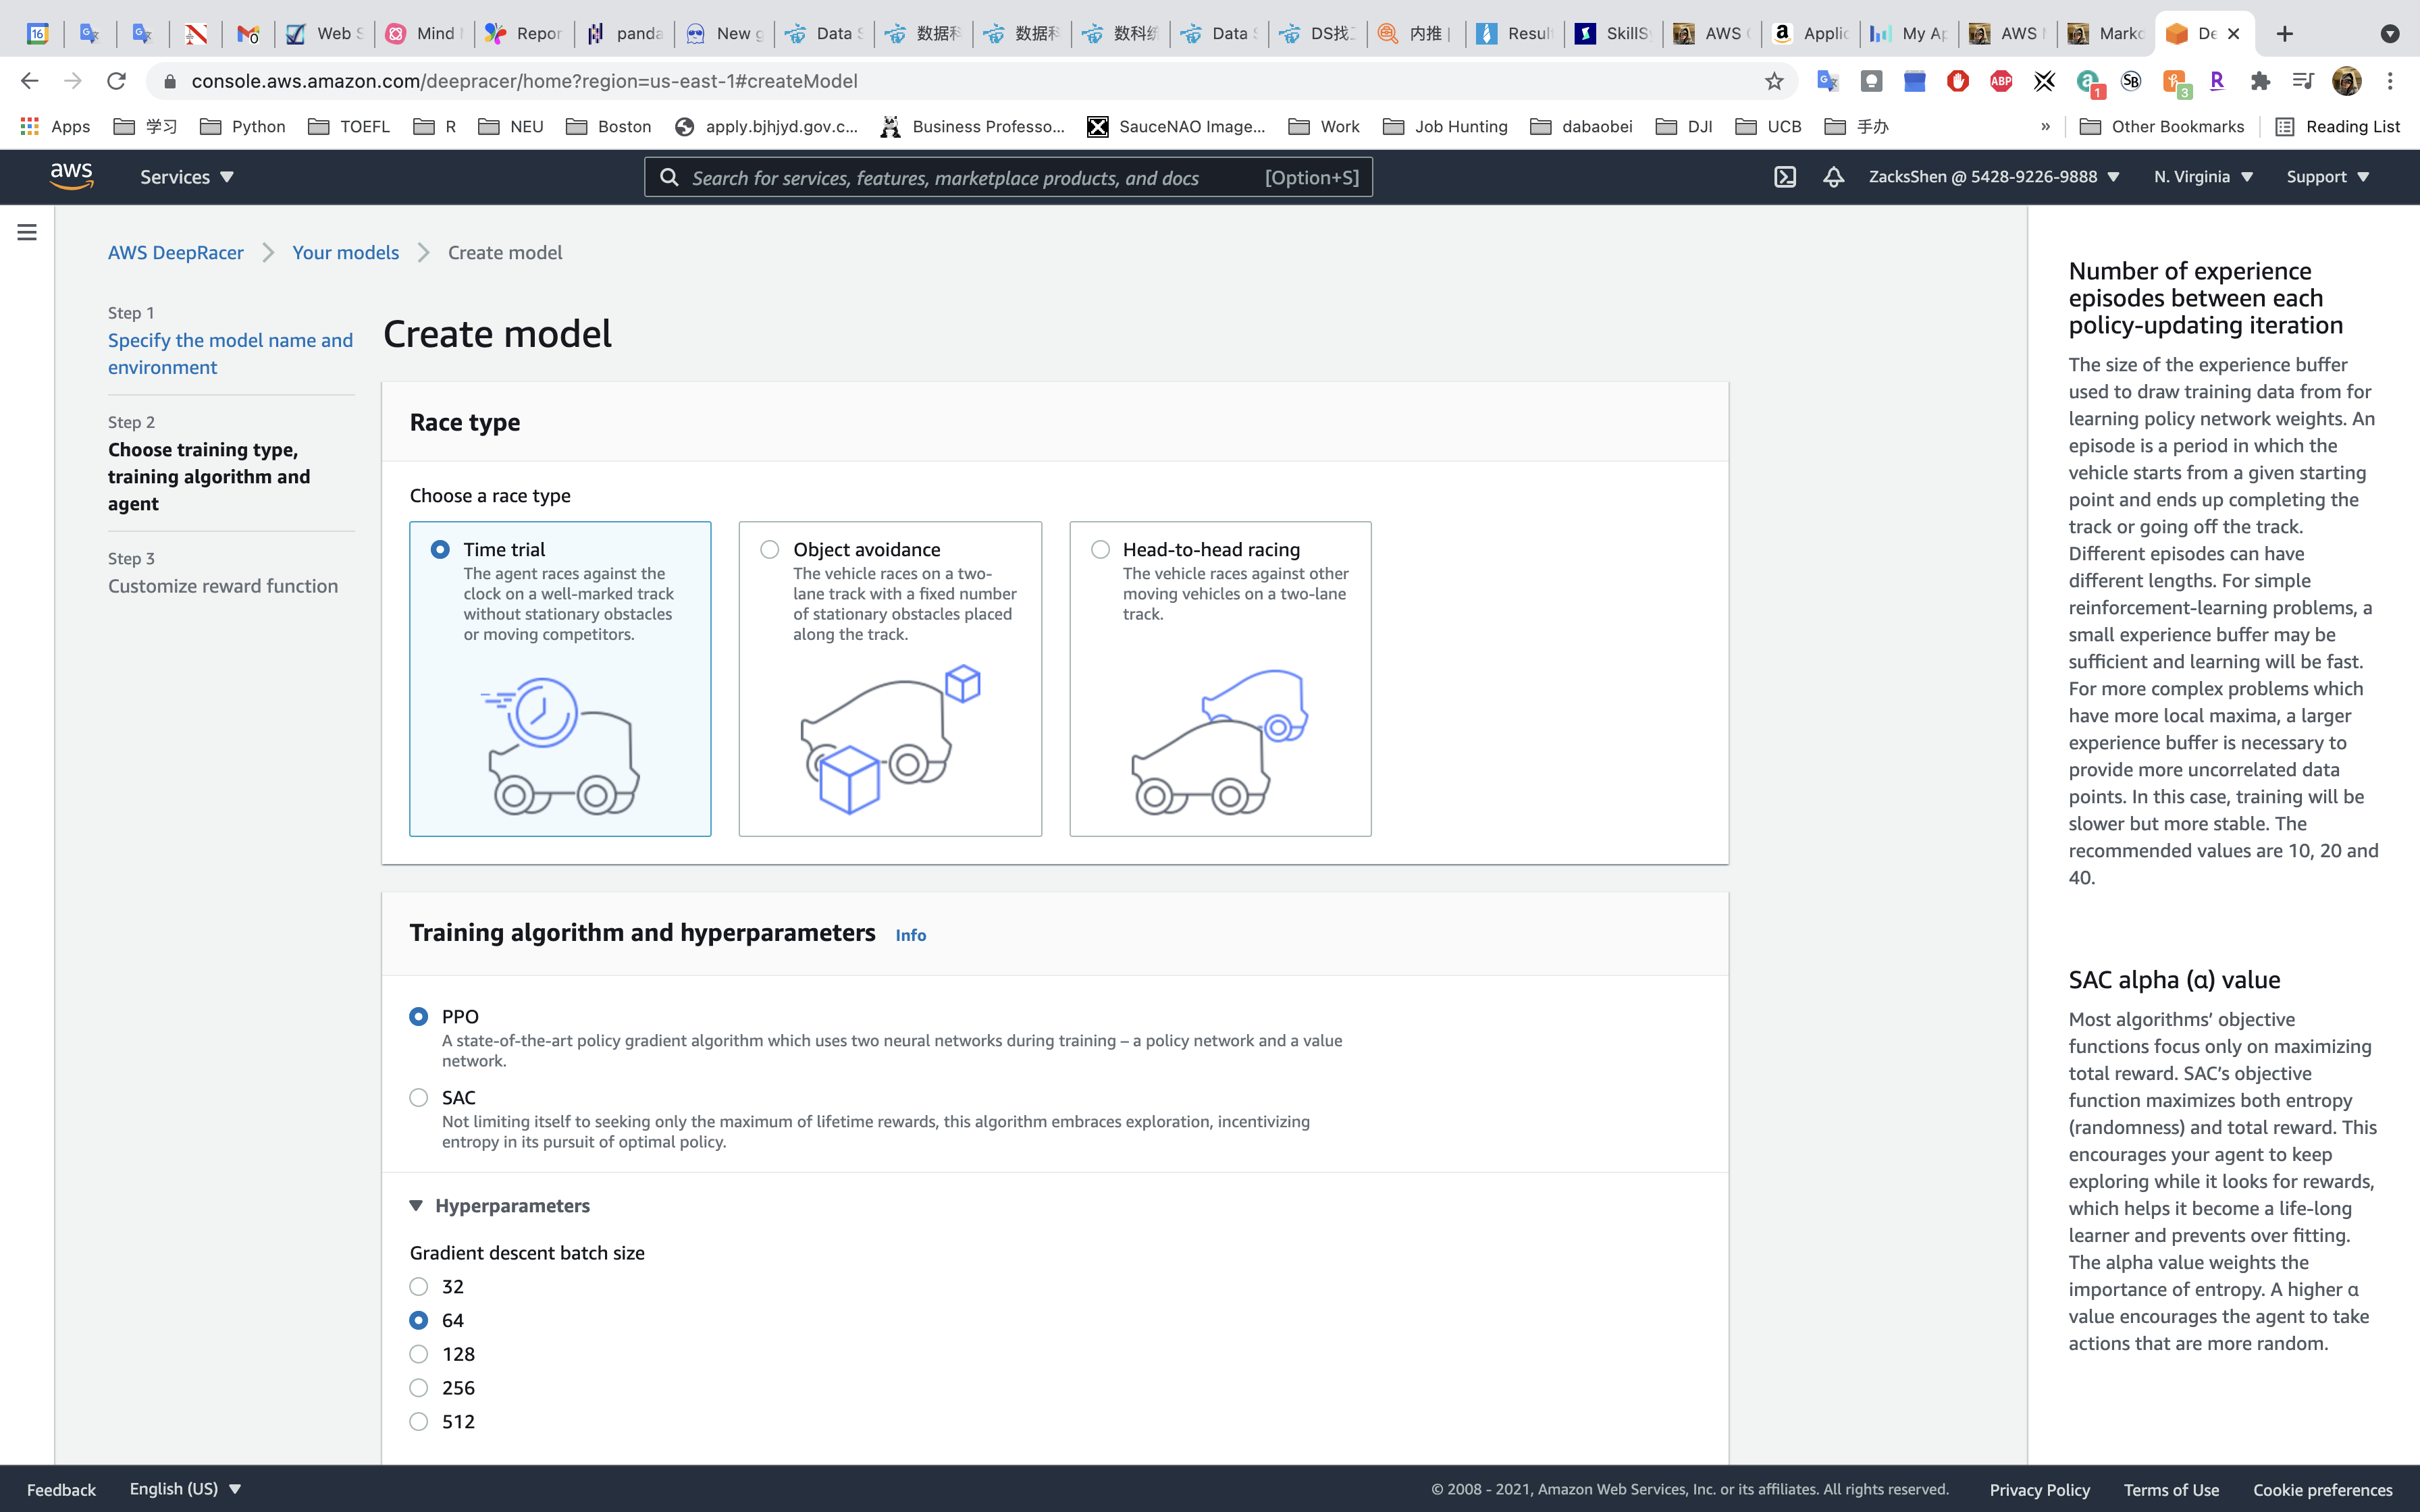Open the browser extensions puzzle icon
Viewport: 2420px width, 1512px height.
pos(2260,81)
